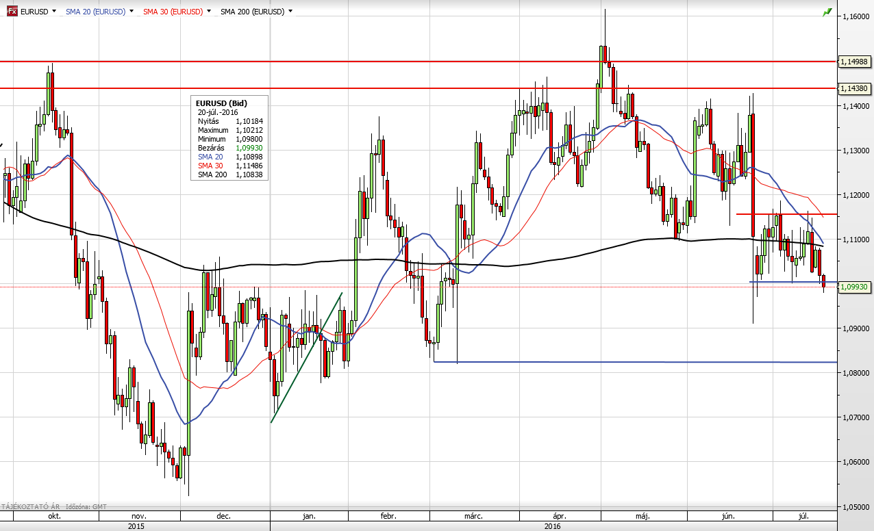This screenshot has height=531, width=874.
Task: Click the jan. month label on time axis
Action: 309,517
